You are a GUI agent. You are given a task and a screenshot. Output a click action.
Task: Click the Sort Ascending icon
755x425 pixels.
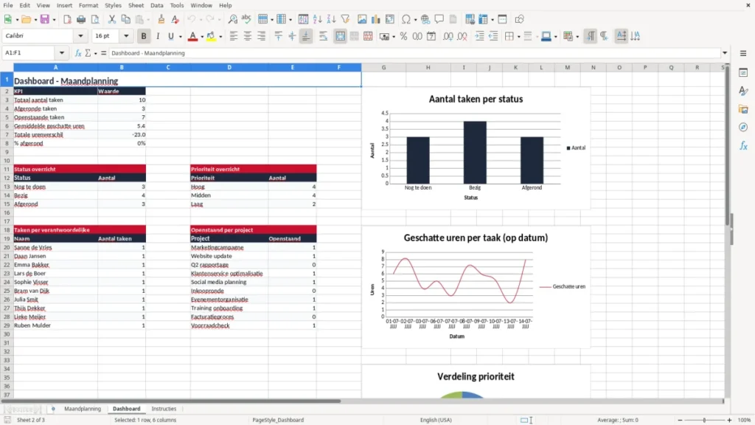317,19
